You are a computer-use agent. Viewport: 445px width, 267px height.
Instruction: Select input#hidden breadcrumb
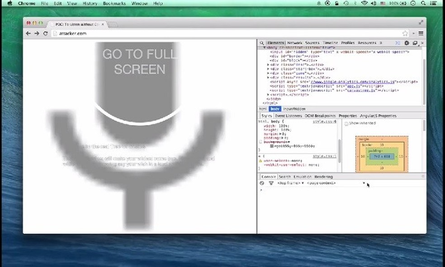[294, 109]
